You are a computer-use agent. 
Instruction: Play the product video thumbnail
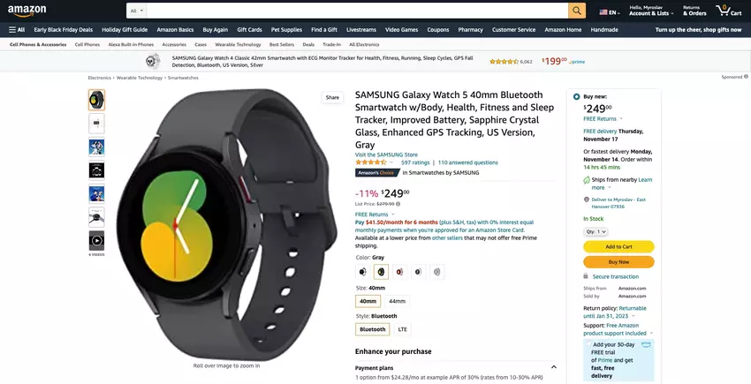96,240
